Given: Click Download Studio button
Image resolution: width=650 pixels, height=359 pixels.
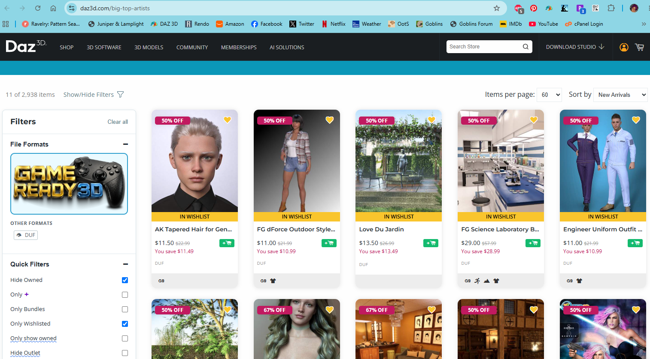Looking at the screenshot, I should [x=575, y=47].
